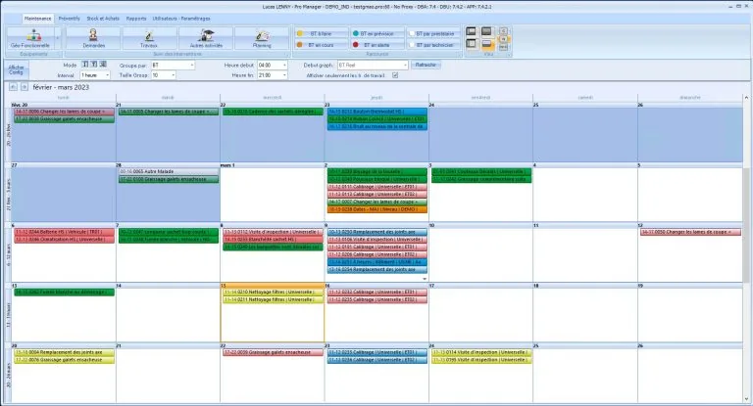Viewport: 753px width, 406px height.
Task: Filter on BT en cours shortcut
Action: click(321, 45)
